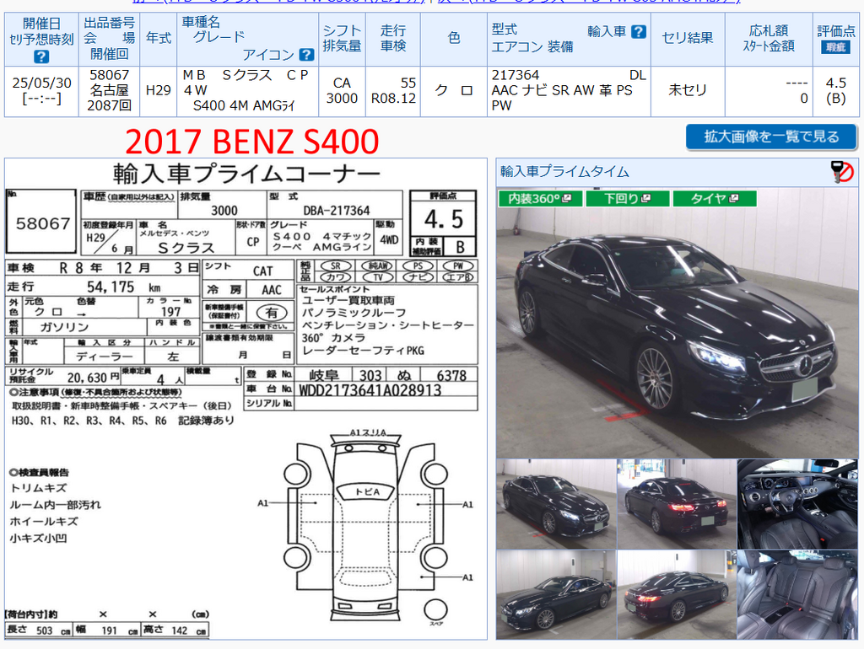Open dashboard interior thumbnail
Screen dimensions: 864x649
(797, 504)
